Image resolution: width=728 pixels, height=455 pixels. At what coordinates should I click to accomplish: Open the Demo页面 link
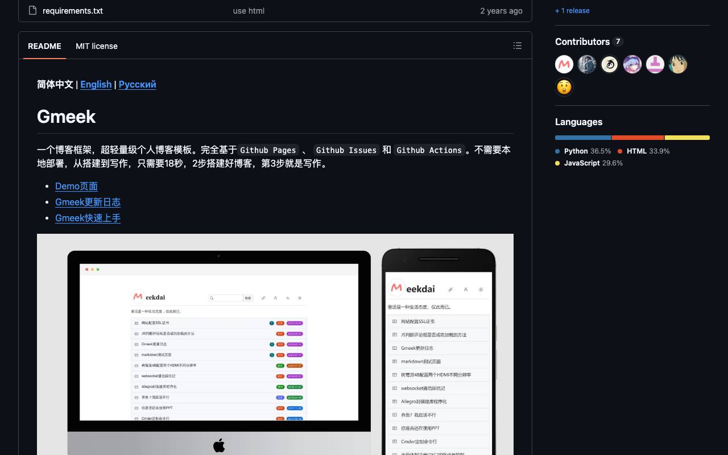76,186
